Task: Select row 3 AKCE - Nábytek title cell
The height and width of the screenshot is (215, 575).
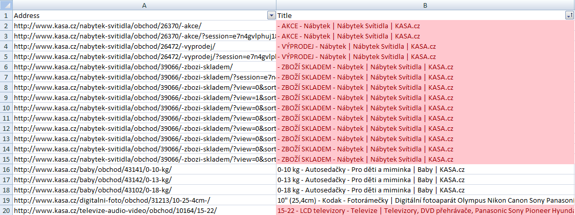Action: click(425, 36)
